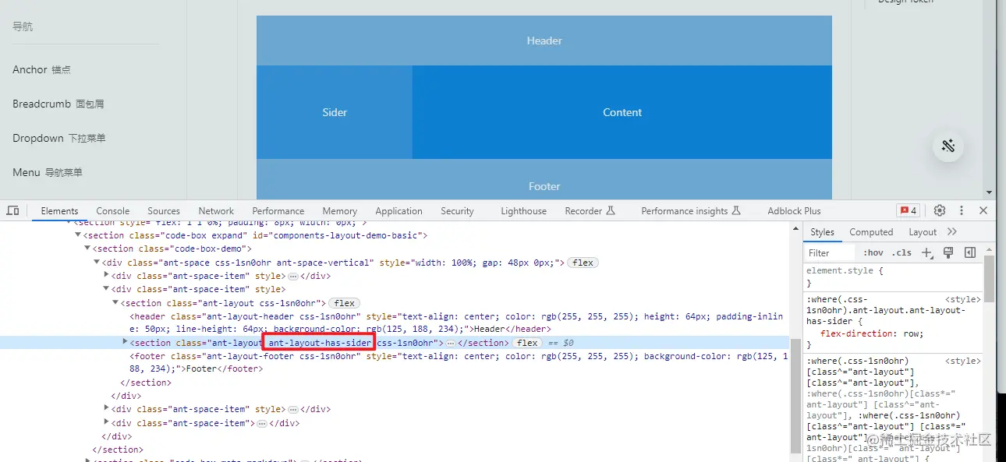Open Breadcrumb 面包屑 navigation link

pos(58,104)
